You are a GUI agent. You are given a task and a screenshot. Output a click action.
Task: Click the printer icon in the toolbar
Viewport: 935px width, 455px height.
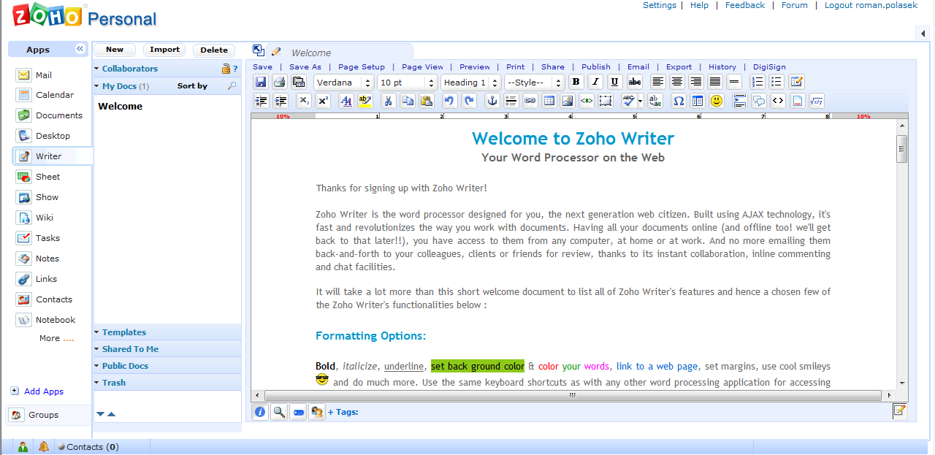point(279,82)
